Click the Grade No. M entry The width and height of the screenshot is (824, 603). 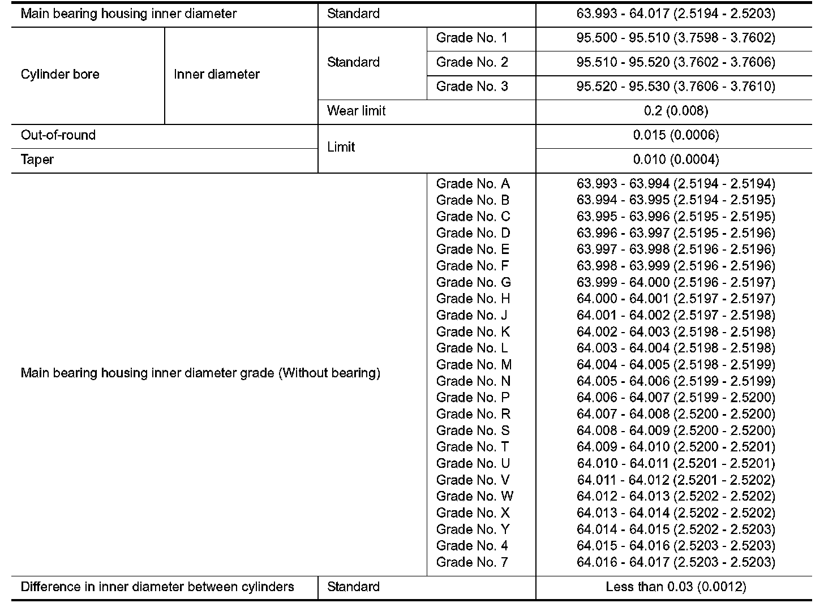tap(474, 364)
